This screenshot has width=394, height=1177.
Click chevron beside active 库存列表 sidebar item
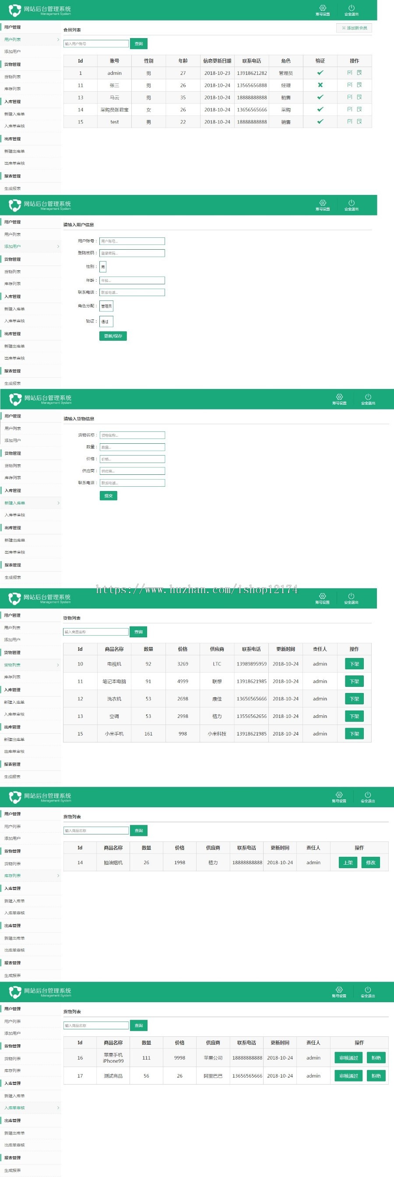click(x=58, y=876)
